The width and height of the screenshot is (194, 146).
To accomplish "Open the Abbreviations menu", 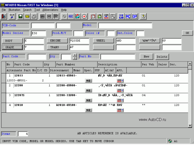I will [50, 10].
